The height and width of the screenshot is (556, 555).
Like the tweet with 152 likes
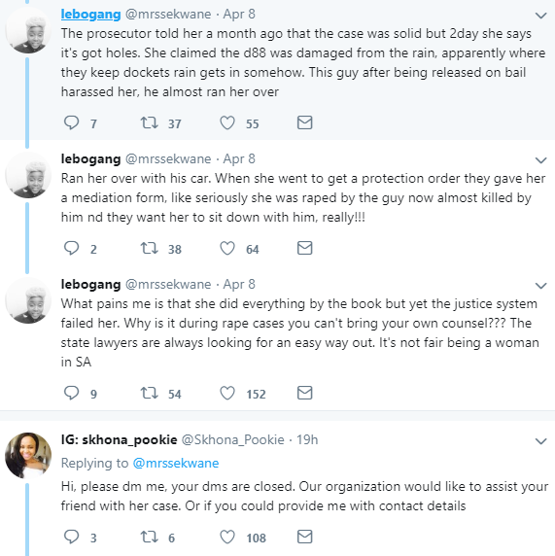click(x=227, y=393)
